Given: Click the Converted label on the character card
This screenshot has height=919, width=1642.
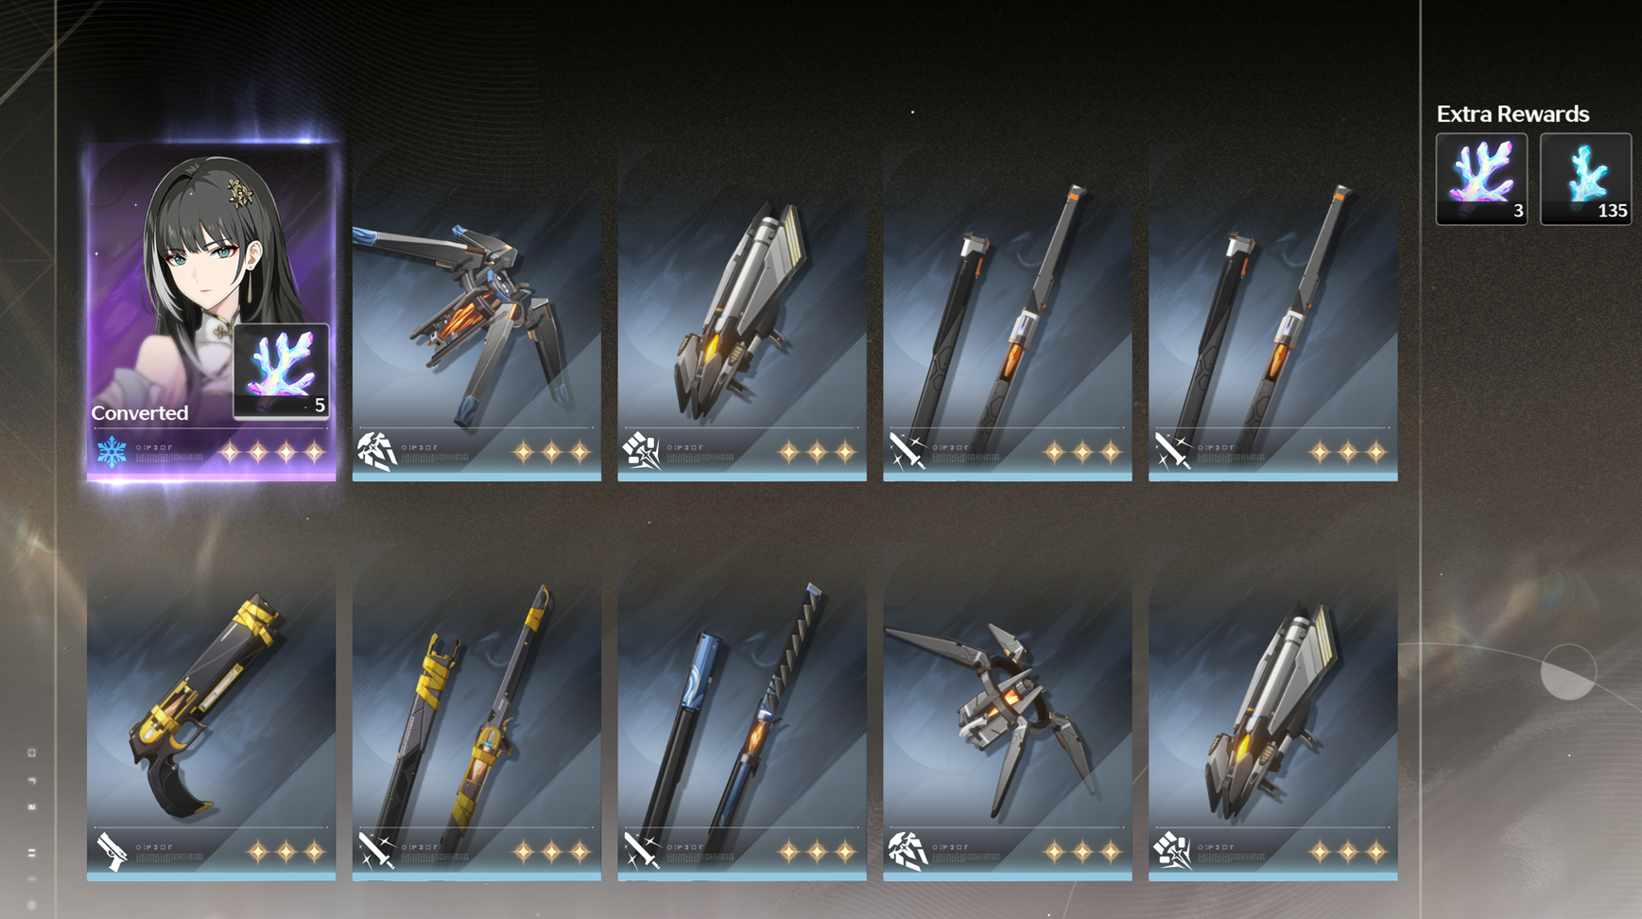Looking at the screenshot, I should click(140, 413).
